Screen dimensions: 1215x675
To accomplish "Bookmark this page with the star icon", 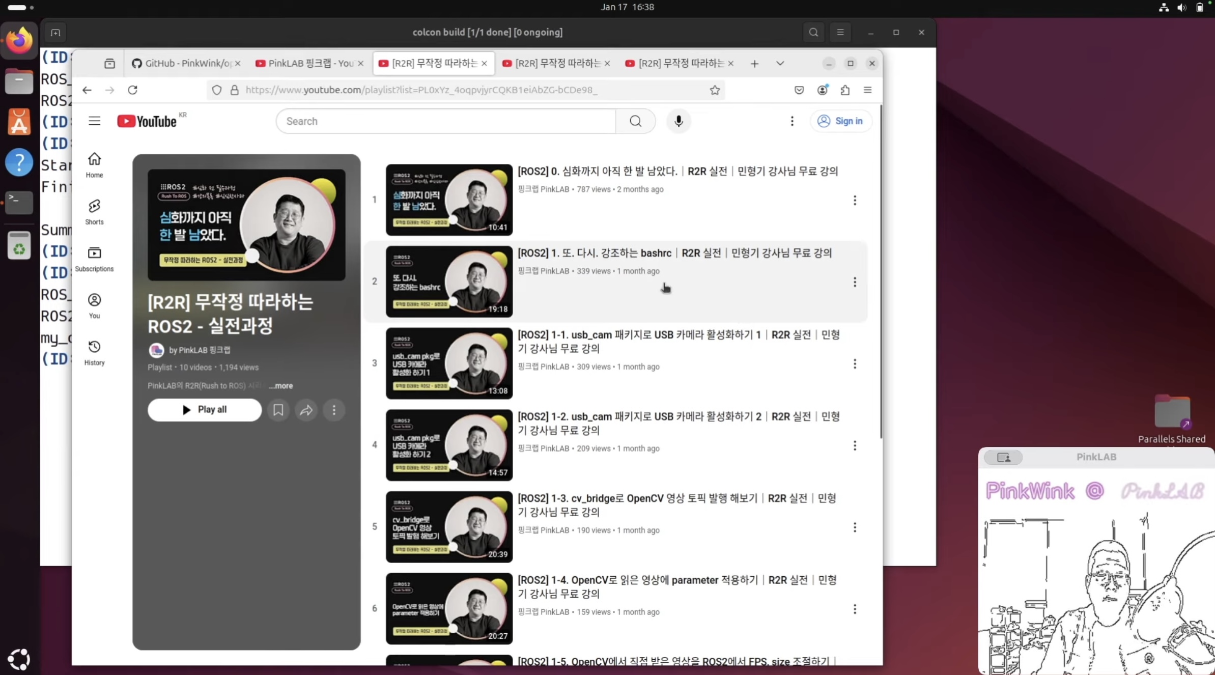I will pos(715,90).
